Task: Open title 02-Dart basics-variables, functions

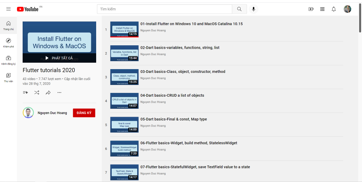Action: 180,48
